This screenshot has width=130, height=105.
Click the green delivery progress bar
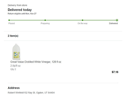[x=63, y=20]
